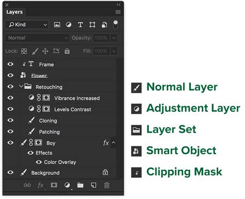
Task: Hide the Flower layer
Action: coord(10,75)
